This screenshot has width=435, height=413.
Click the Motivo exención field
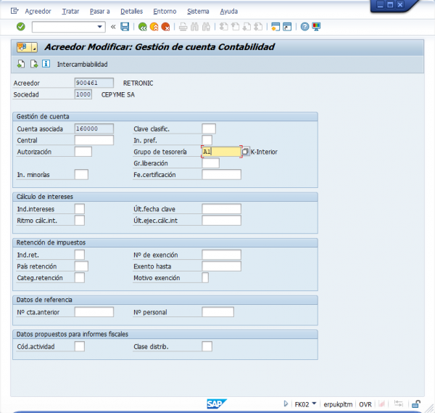pyautogui.click(x=205, y=277)
